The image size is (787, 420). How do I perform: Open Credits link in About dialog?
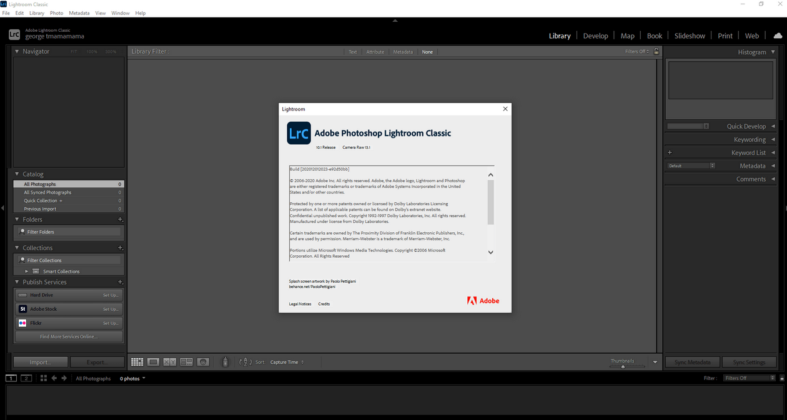point(324,304)
